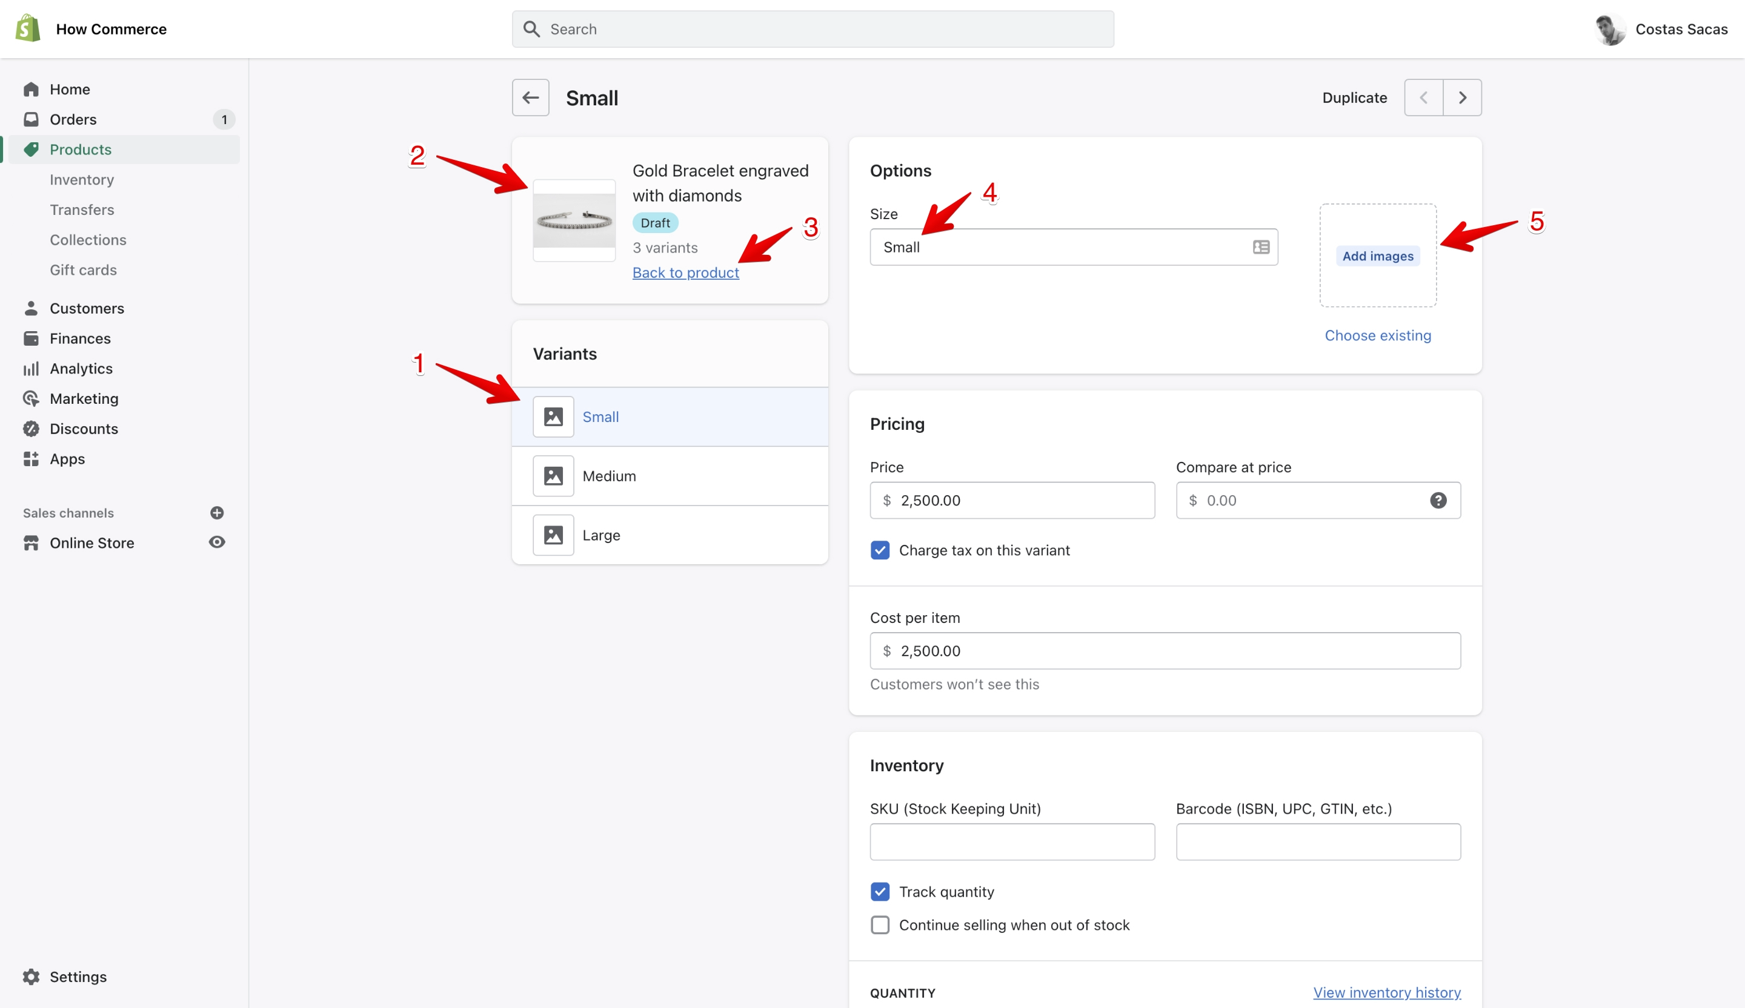This screenshot has width=1745, height=1008.
Task: Open Gift cards under Products
Action: [x=83, y=270]
